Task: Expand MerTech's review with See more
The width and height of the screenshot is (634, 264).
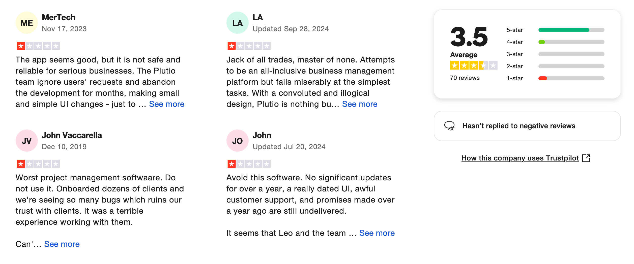Action: pos(166,104)
